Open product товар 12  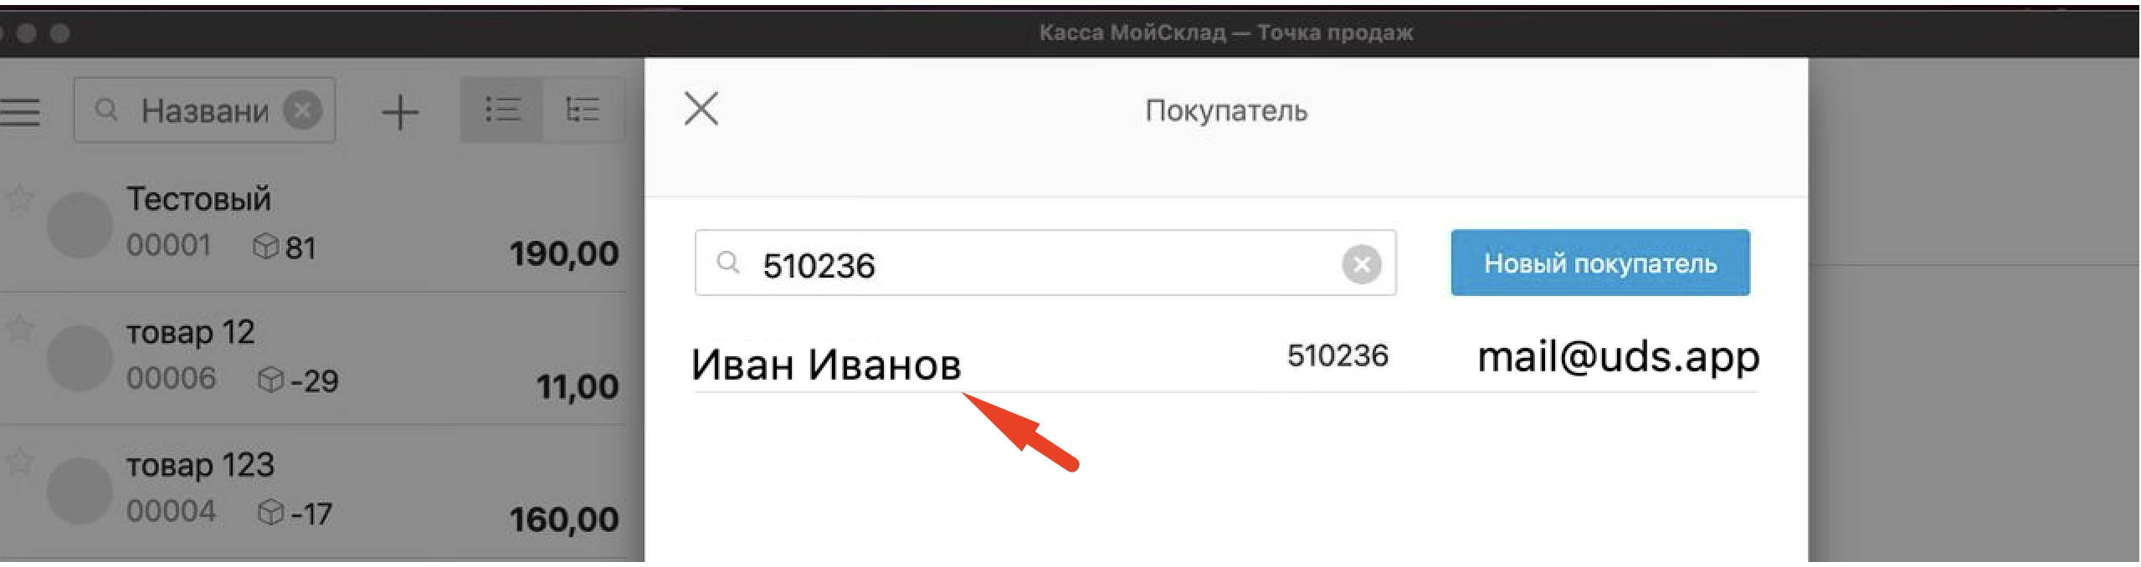pyautogui.click(x=313, y=358)
